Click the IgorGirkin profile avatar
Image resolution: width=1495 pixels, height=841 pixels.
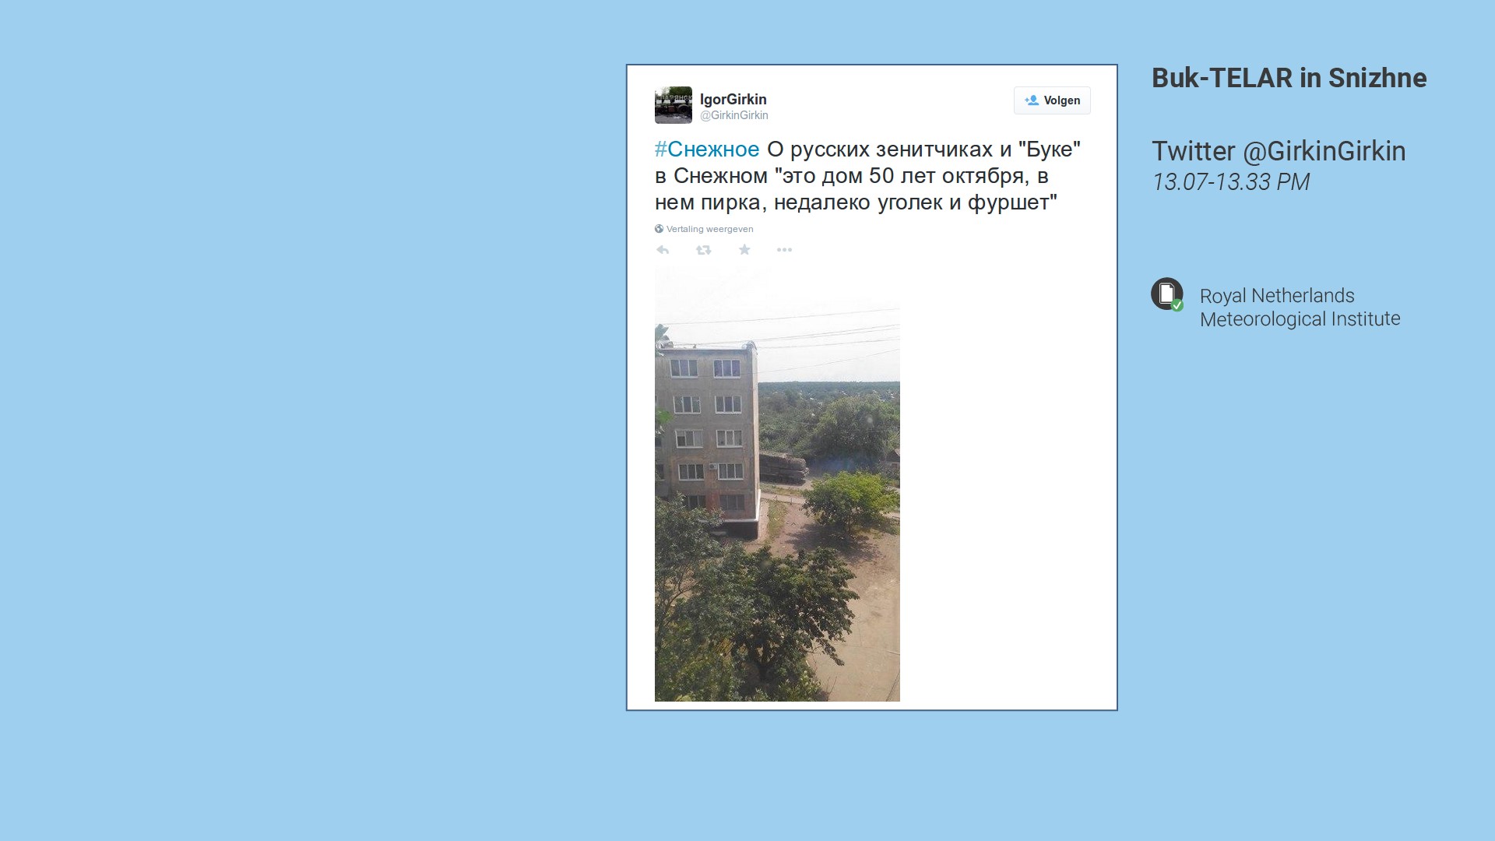pos(674,105)
